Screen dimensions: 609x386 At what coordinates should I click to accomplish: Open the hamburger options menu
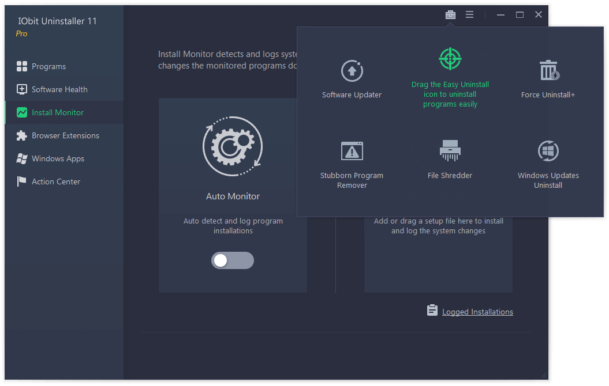tap(469, 15)
